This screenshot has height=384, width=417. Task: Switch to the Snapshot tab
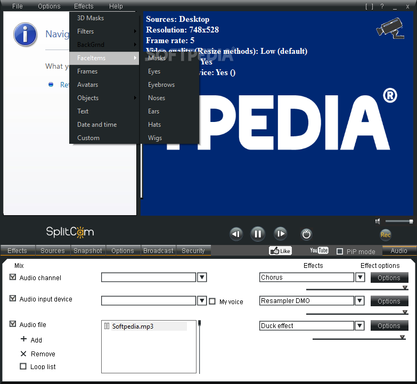tap(88, 250)
